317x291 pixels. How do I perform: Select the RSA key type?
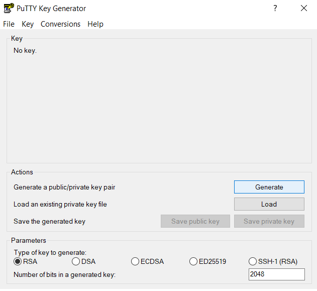coord(18,261)
